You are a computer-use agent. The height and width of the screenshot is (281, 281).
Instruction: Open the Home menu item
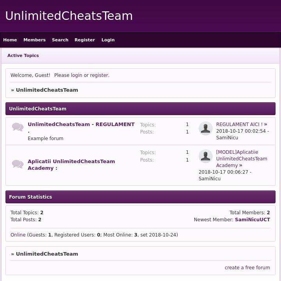tap(10, 40)
